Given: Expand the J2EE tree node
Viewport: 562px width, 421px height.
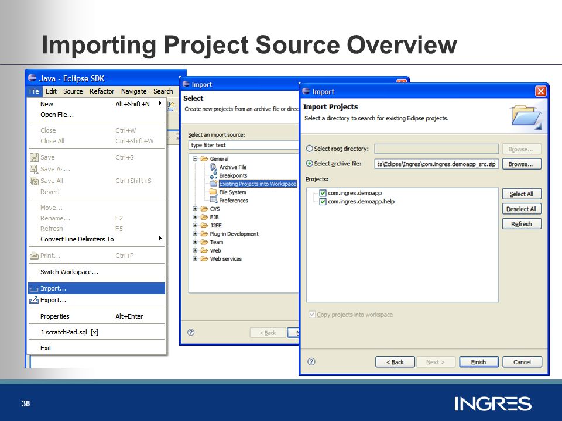Looking at the screenshot, I should 195,225.
